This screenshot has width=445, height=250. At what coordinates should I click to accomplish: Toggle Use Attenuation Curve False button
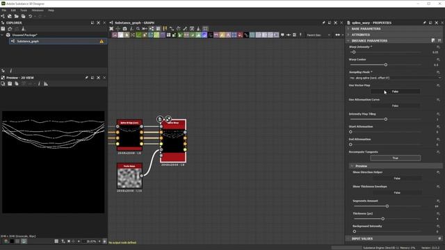click(395, 106)
